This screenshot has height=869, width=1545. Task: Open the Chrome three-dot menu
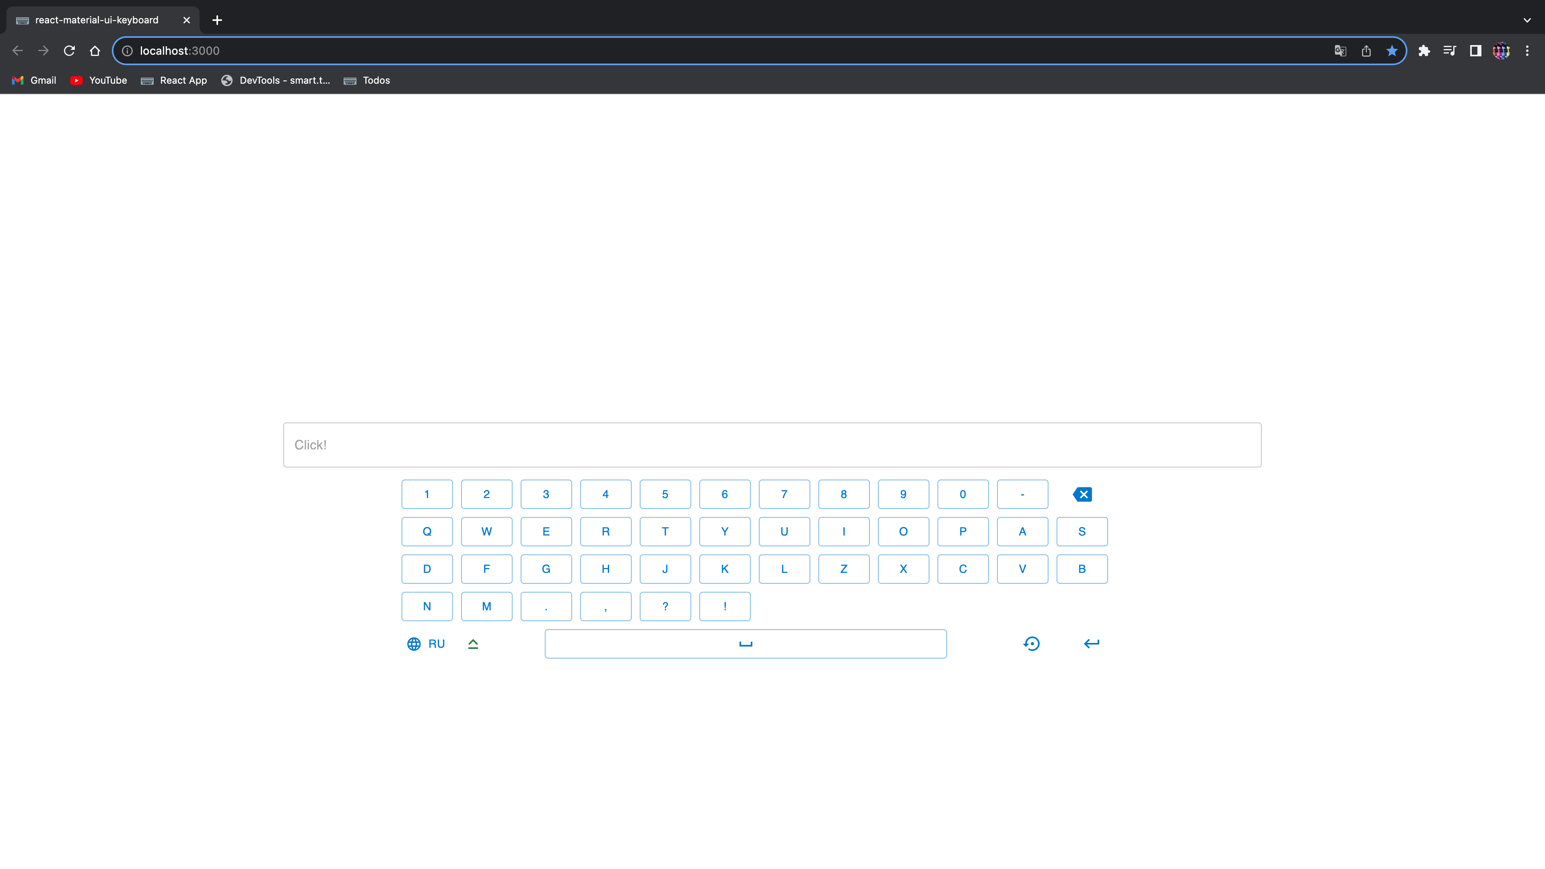(1527, 51)
